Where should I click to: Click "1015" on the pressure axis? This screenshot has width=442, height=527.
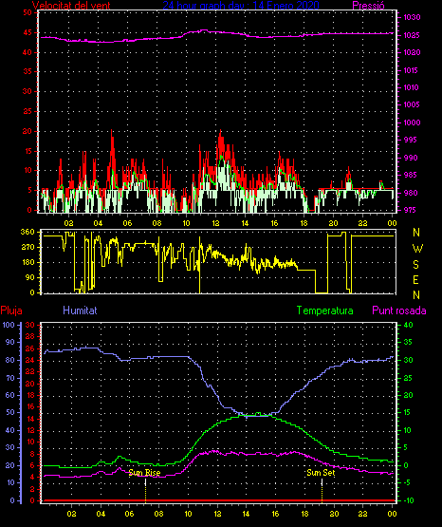click(412, 70)
